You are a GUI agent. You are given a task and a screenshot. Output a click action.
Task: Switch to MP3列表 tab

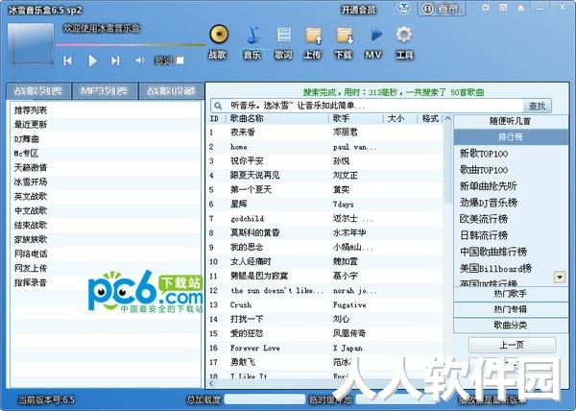click(x=105, y=91)
